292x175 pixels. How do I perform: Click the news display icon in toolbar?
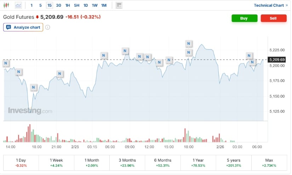pos(119,5)
